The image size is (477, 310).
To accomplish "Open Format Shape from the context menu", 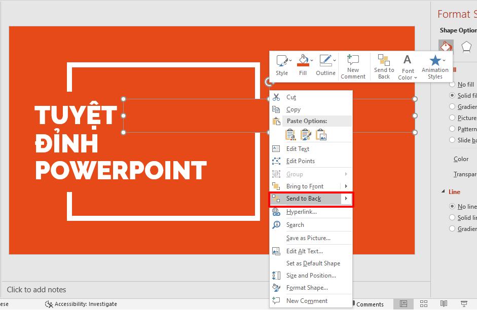I will coord(307,288).
